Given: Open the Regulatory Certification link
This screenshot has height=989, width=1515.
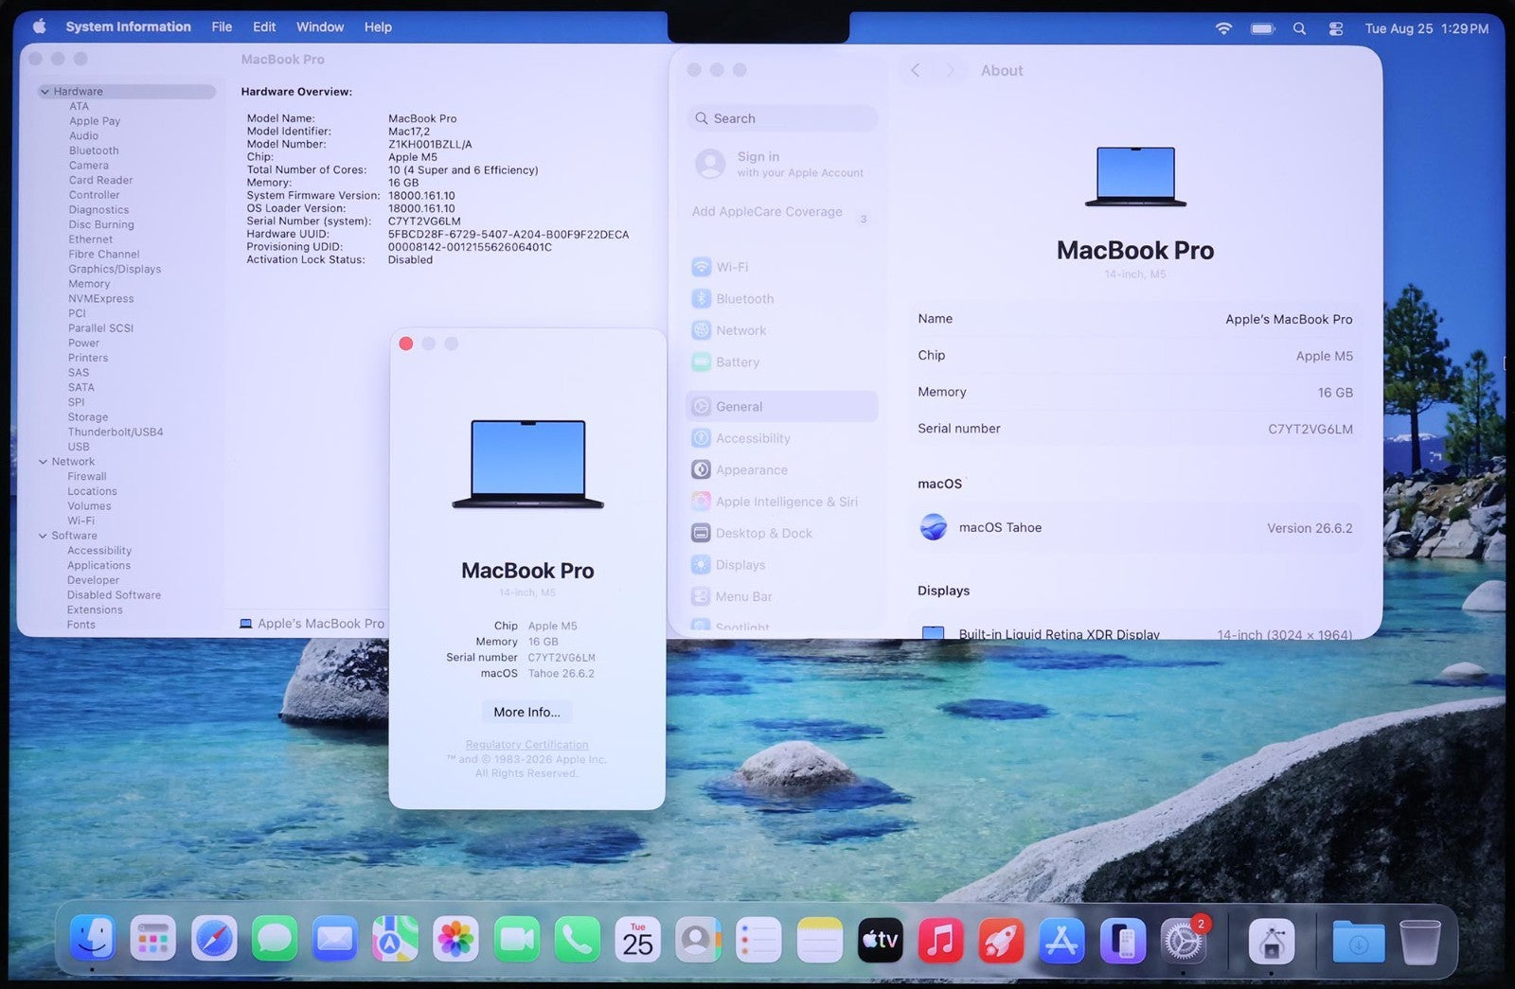Looking at the screenshot, I should [526, 745].
